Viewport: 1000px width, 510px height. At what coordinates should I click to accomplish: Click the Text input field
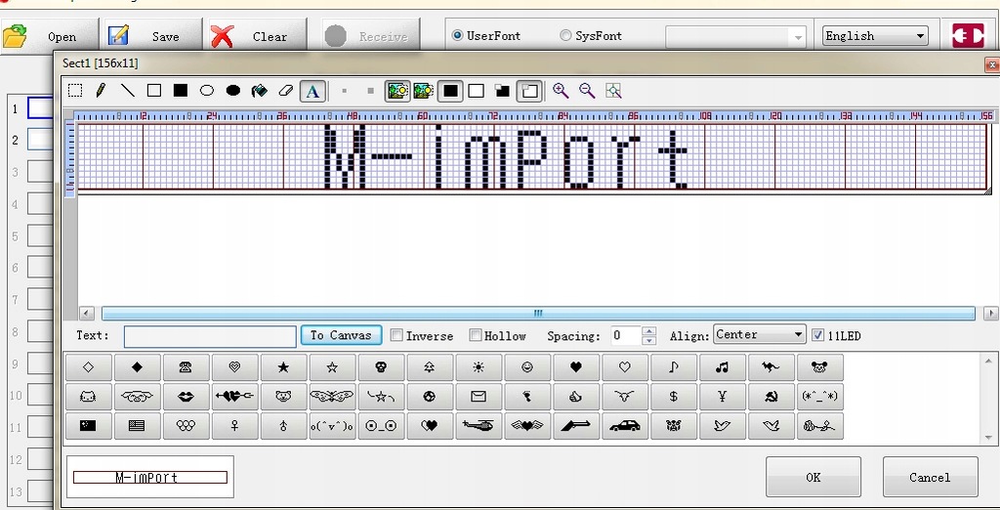[x=211, y=336]
